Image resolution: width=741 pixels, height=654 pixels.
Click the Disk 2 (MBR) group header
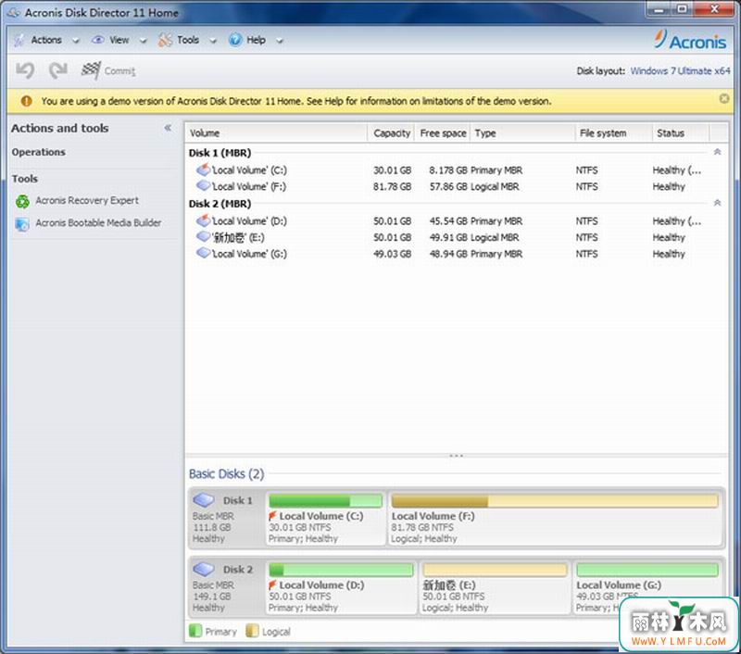(x=220, y=204)
